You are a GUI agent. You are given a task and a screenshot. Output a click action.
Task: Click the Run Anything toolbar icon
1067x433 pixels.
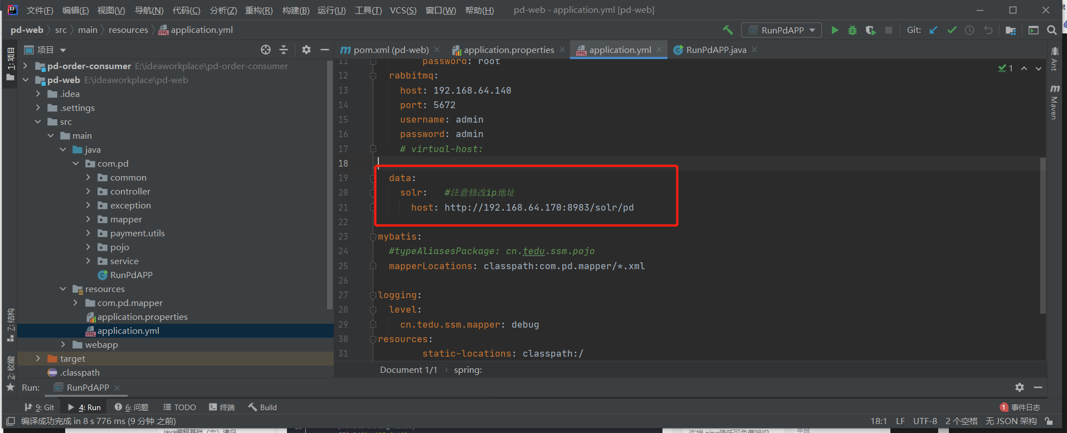[x=1034, y=30]
